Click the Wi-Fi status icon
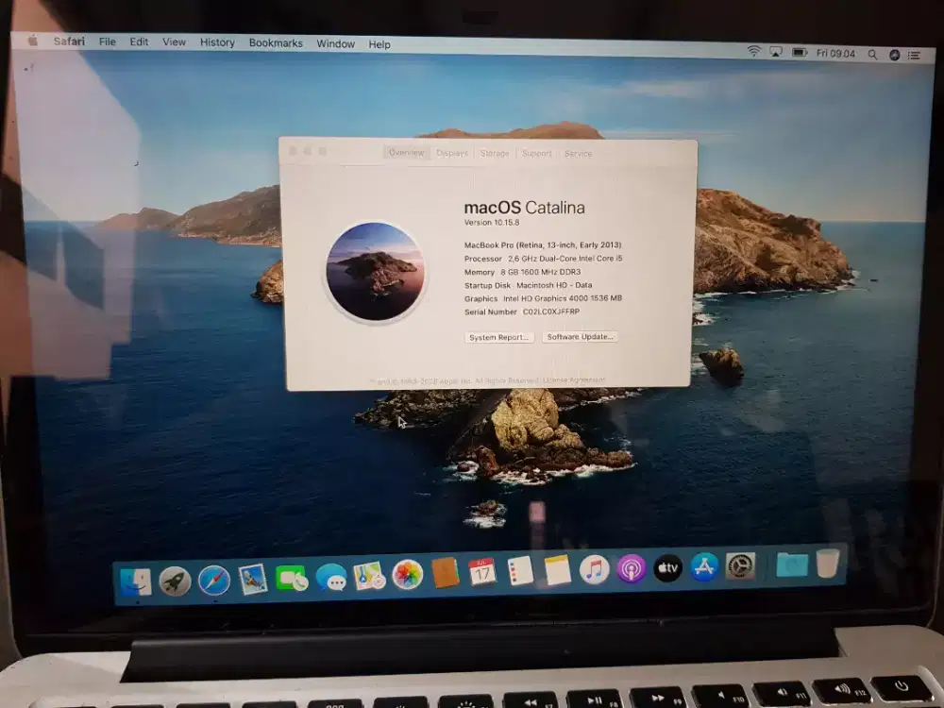 [x=753, y=52]
